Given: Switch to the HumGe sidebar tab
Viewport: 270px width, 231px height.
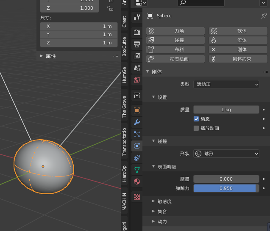Looking at the screenshot, I should [x=124, y=75].
